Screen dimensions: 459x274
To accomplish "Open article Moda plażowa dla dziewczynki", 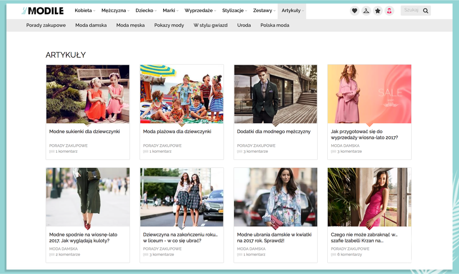I will (x=177, y=131).
